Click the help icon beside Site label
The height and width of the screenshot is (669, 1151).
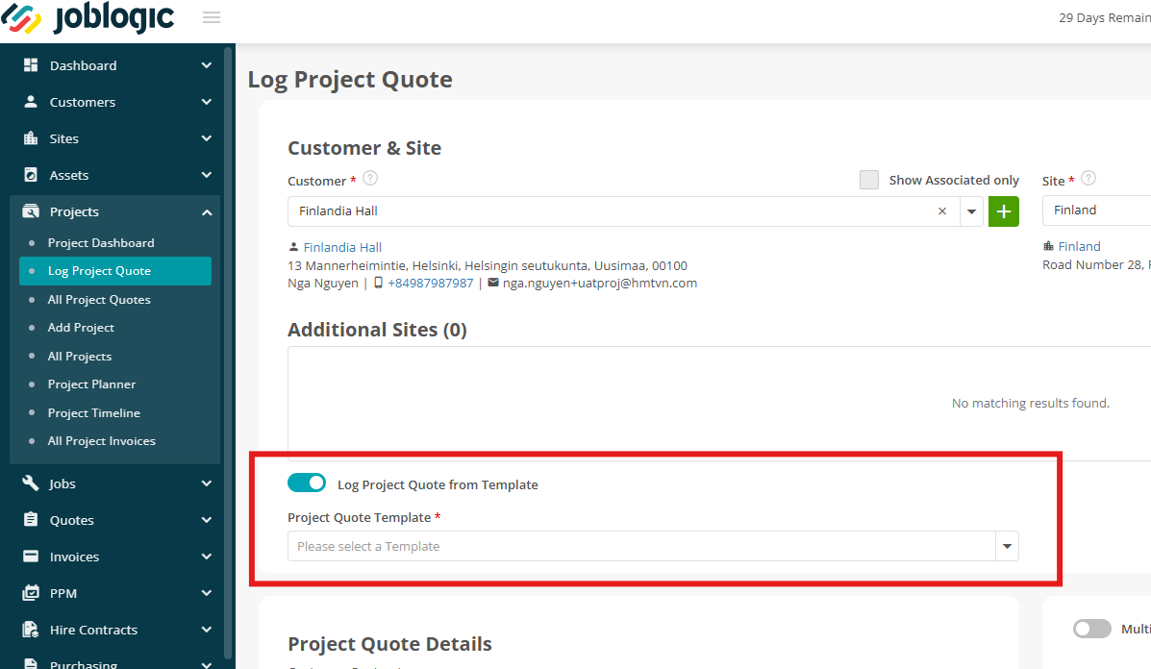[1089, 178]
